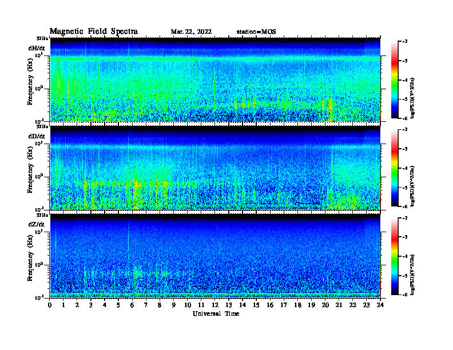Click the "Universal Time" axis label
453x350 pixels.
216,313
